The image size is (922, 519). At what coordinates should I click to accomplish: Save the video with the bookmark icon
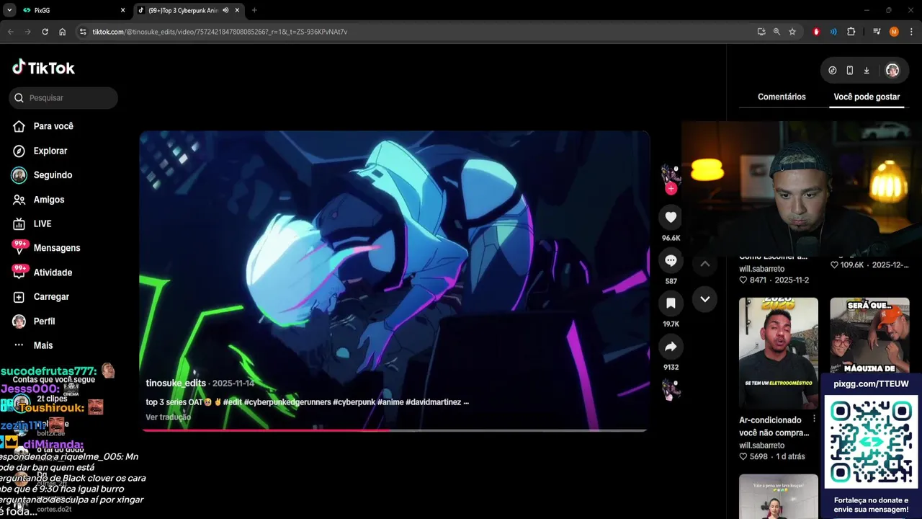(671, 303)
